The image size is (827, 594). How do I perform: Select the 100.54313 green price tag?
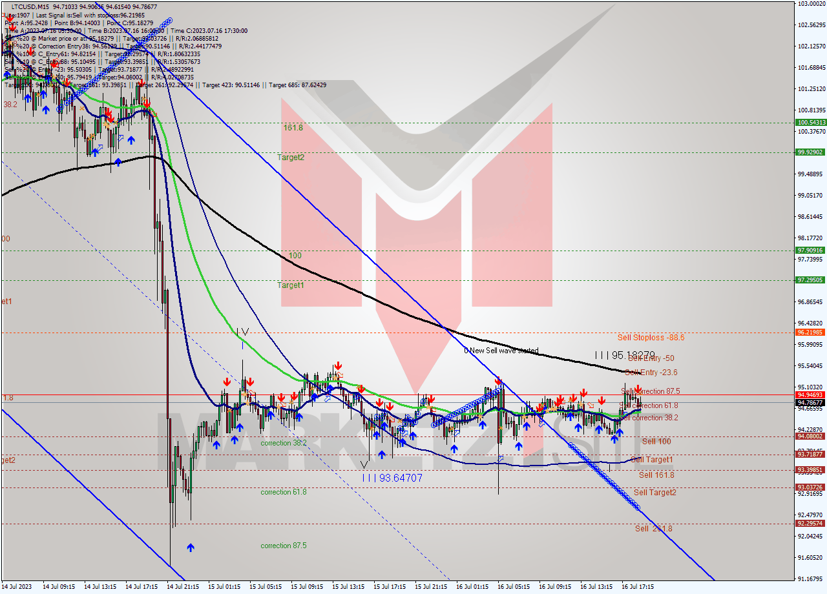[x=810, y=122]
